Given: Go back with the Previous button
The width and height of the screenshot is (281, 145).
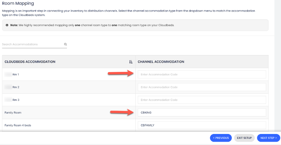Looking at the screenshot, I should coord(221,138).
